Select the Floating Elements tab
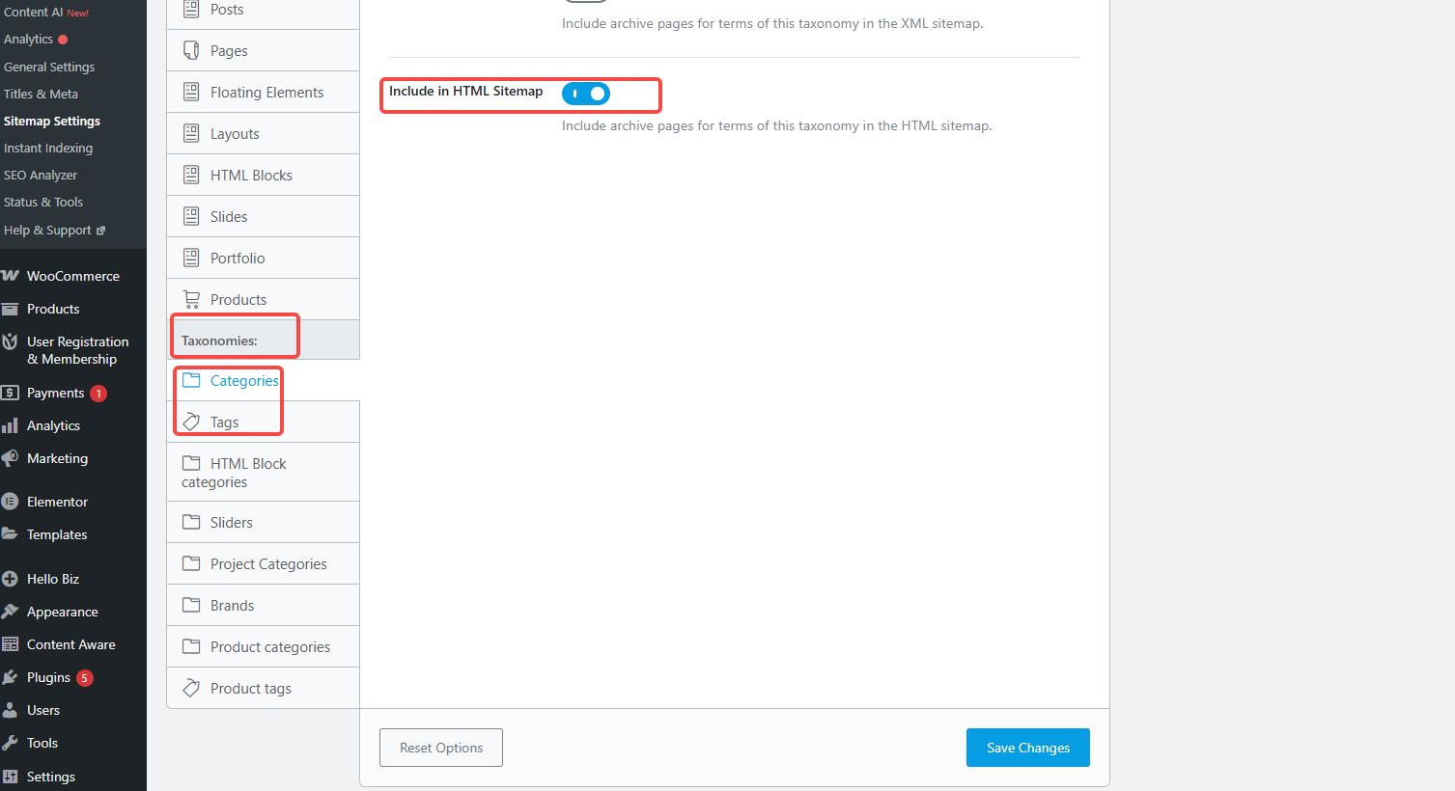Image resolution: width=1455 pixels, height=791 pixels. [266, 93]
